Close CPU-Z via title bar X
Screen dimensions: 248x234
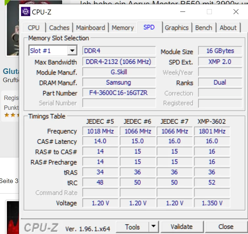(x=236, y=12)
